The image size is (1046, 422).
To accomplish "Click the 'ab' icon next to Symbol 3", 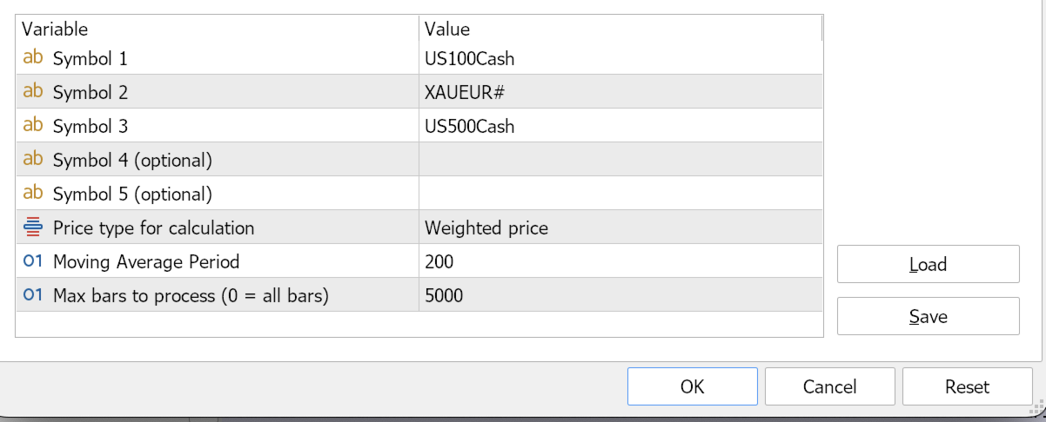I will coord(33,126).
